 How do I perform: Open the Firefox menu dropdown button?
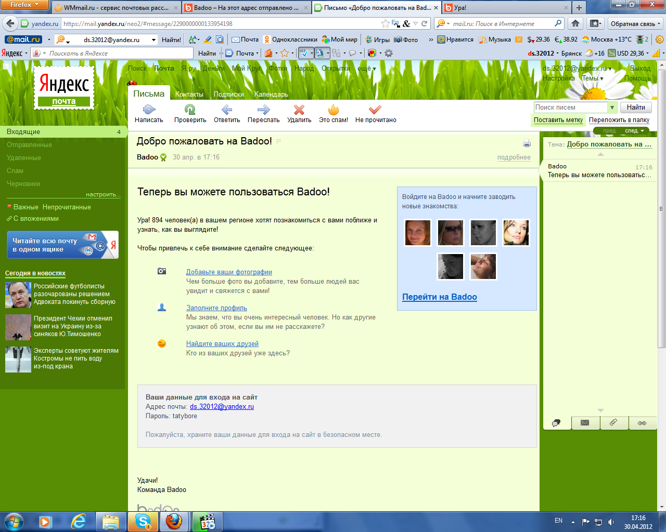pos(24,5)
